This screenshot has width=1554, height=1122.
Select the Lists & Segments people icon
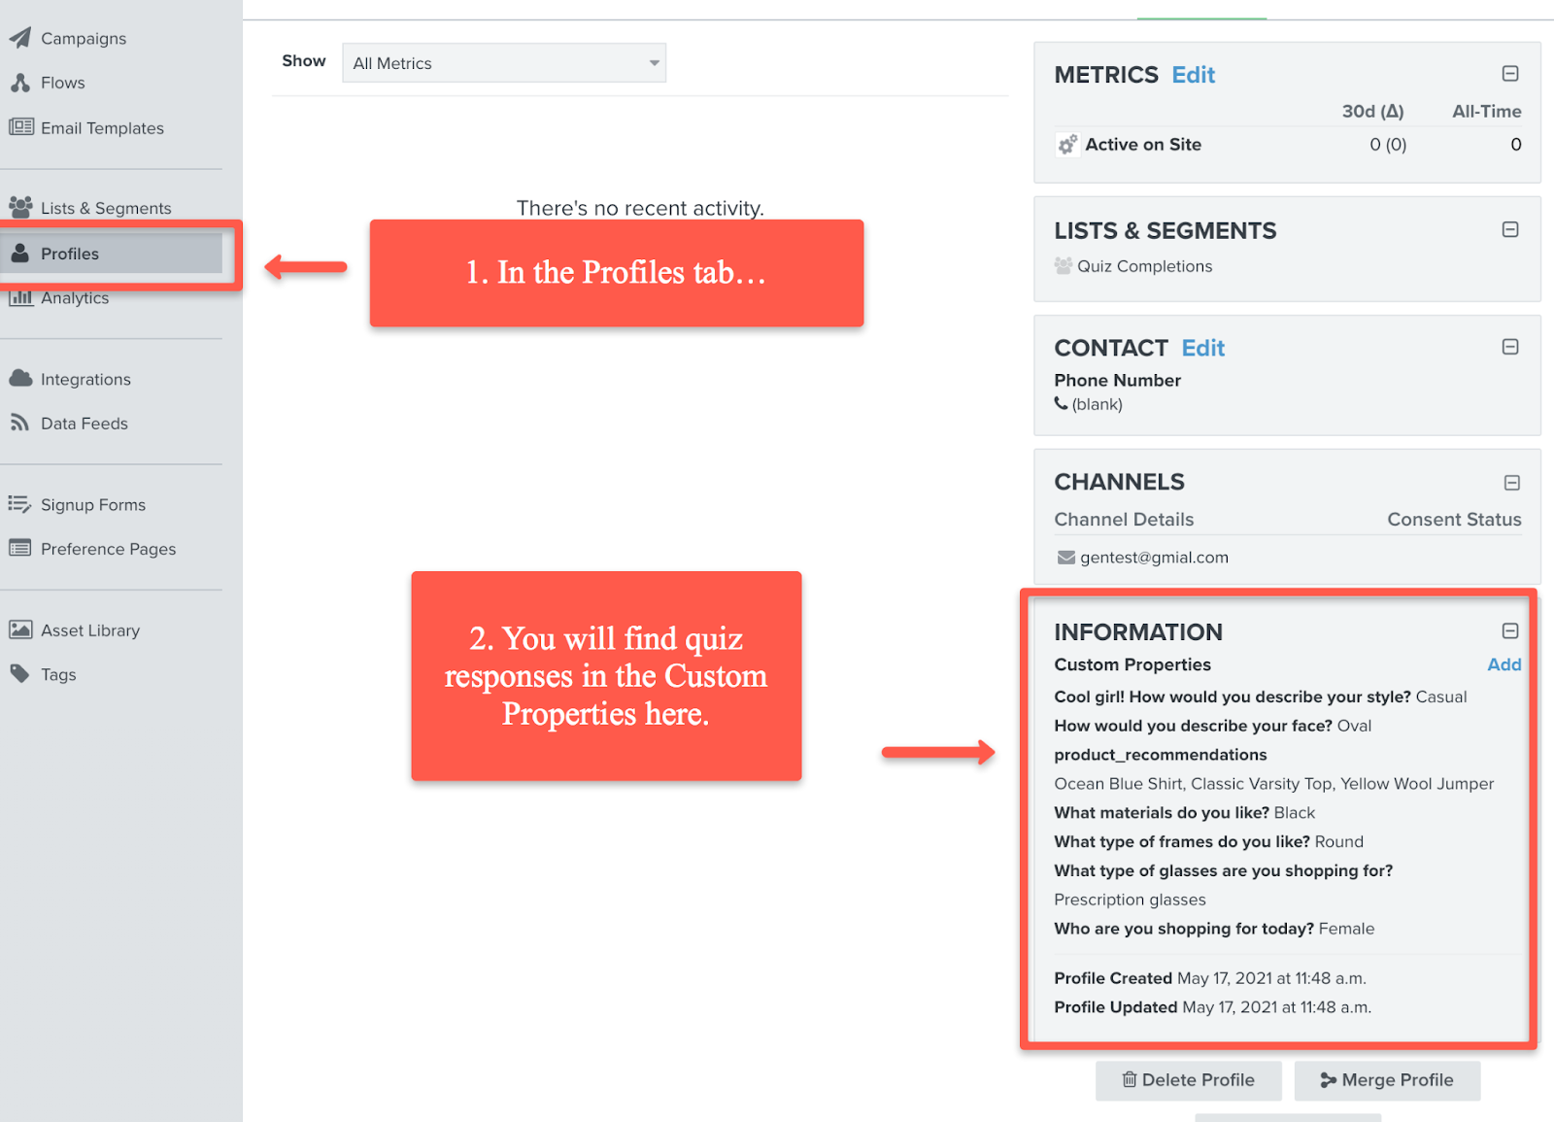(20, 207)
